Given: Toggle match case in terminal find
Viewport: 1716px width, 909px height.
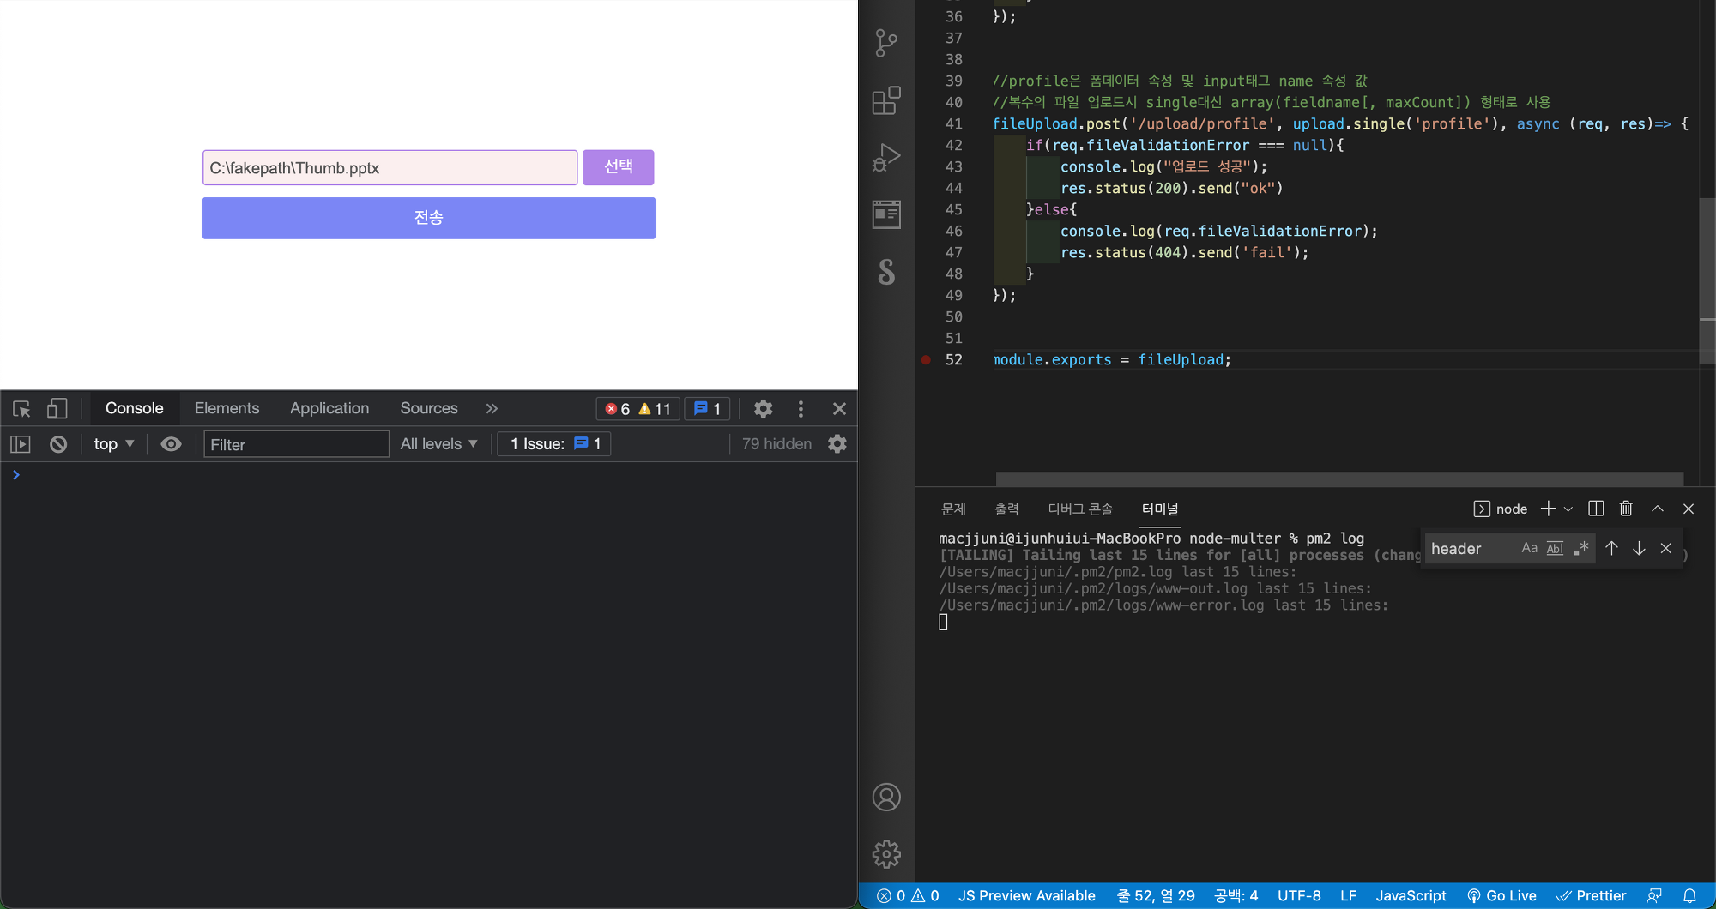Looking at the screenshot, I should (x=1529, y=548).
